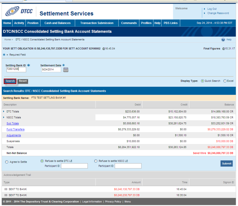This screenshot has width=238, height=206.
Task: Click NSCC Totals debit $4,775,057.16
Action: [131, 117]
